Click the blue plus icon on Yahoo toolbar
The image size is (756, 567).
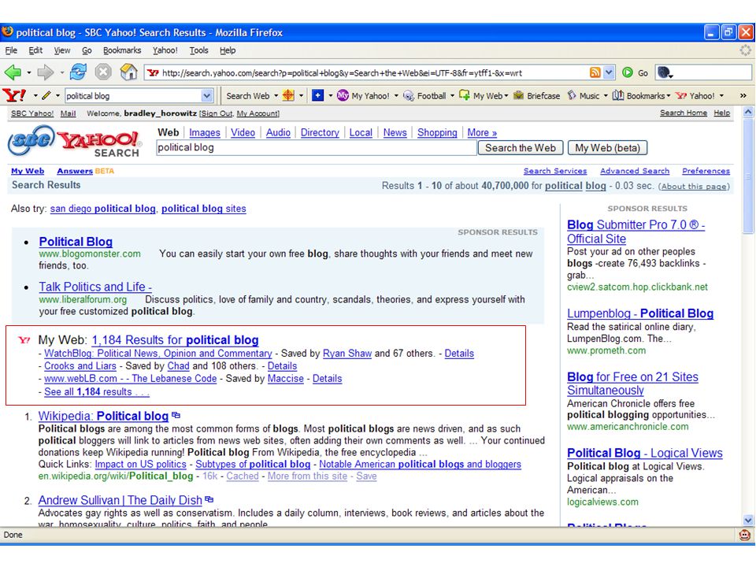(x=317, y=95)
